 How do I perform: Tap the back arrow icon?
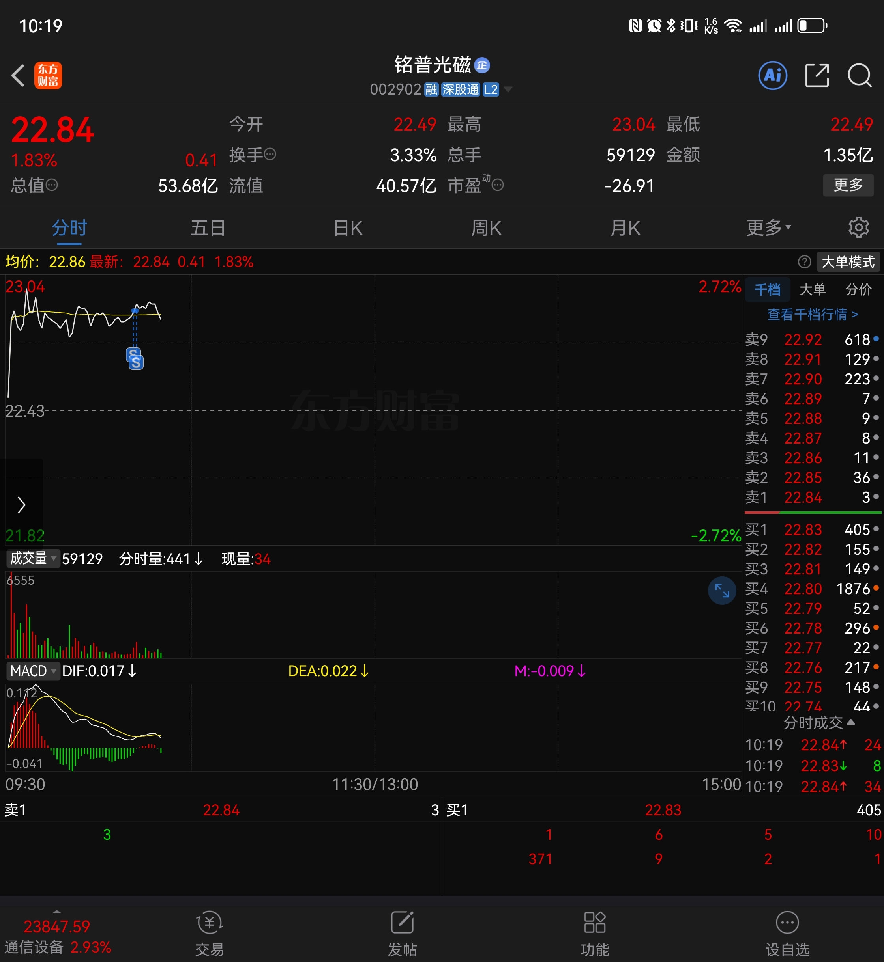[18, 76]
